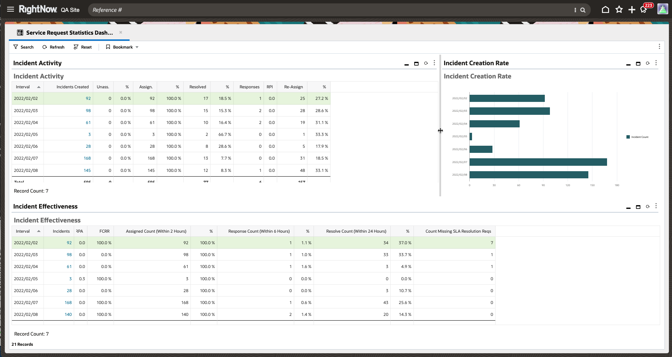The width and height of the screenshot is (672, 357).
Task: Click the Bookmark button
Action: click(119, 47)
